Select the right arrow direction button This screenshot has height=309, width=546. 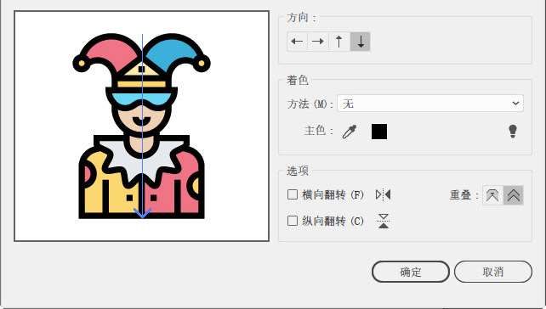(317, 42)
